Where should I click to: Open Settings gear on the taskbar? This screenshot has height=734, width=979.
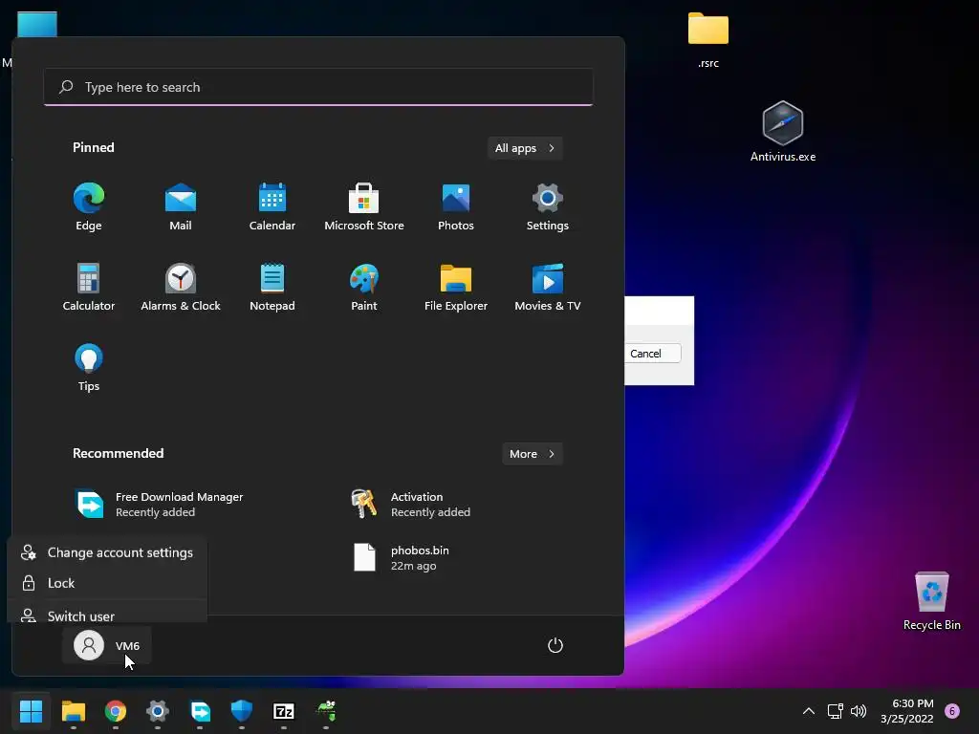tap(158, 711)
